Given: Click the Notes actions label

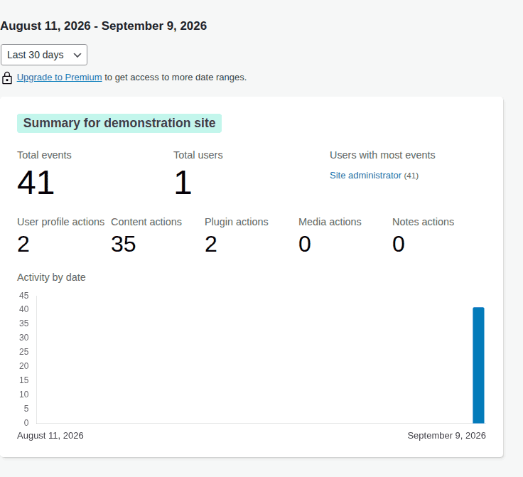Looking at the screenshot, I should point(424,222).
